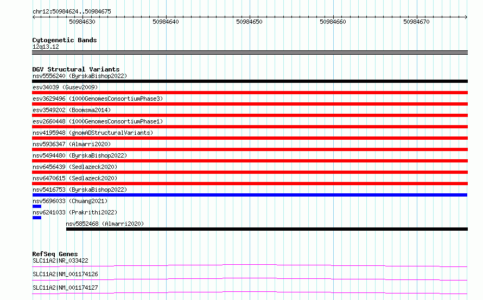The height and width of the screenshot is (300, 483).
Task: Click the Cytogenetic Bands track title
Action: (65, 40)
